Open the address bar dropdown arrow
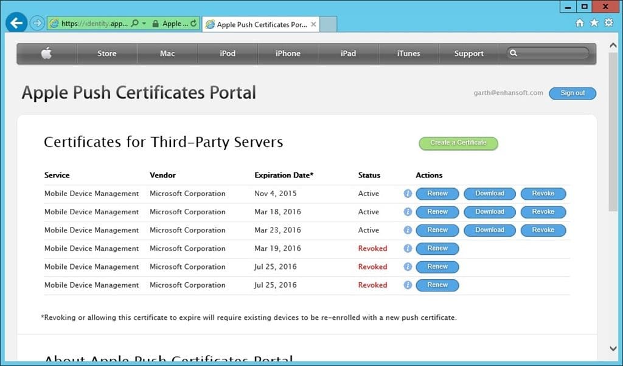Screen dimensions: 623x366 (x=144, y=24)
